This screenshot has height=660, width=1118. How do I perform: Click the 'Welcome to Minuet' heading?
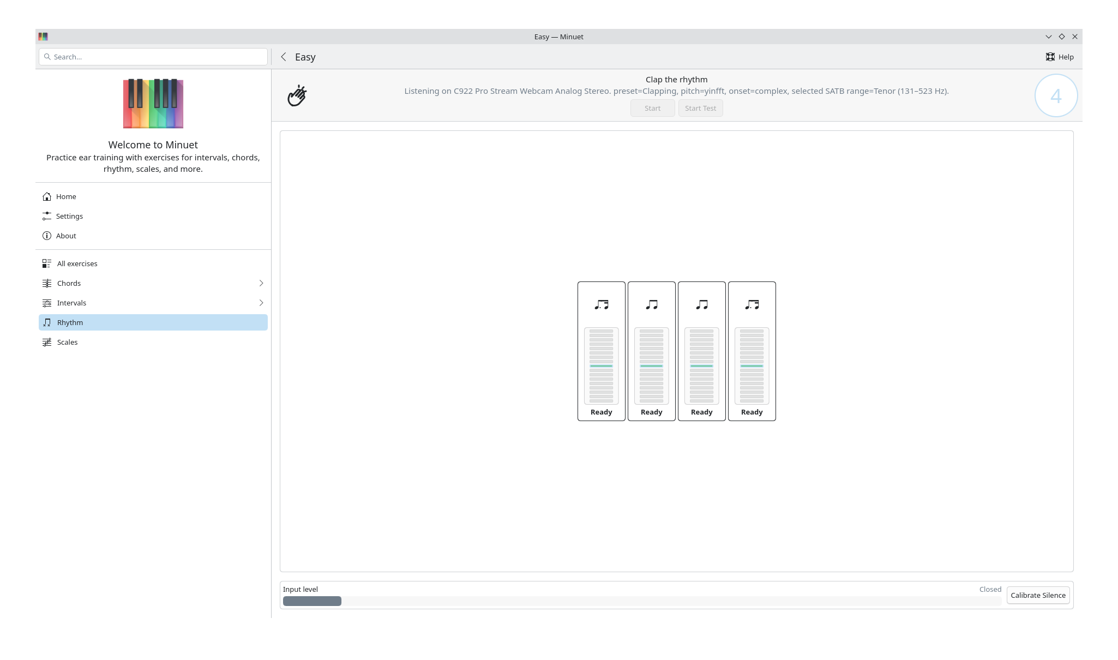[153, 145]
